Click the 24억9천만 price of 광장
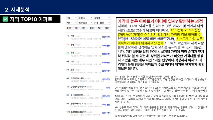This screenshot has width=213, height=120. click(106, 46)
